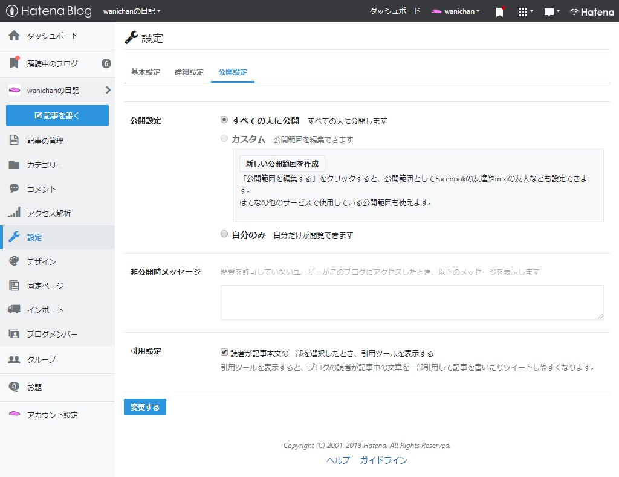
Task: Select すべての人に公開 radio option
Action: 224,120
